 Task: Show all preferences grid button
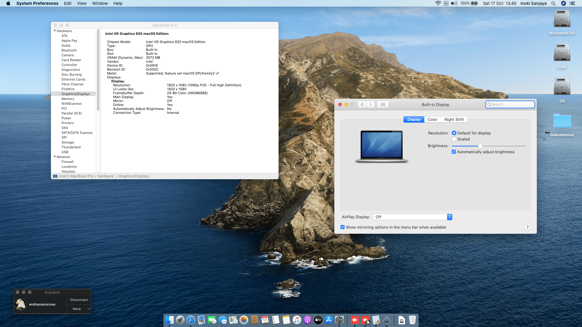click(383, 104)
